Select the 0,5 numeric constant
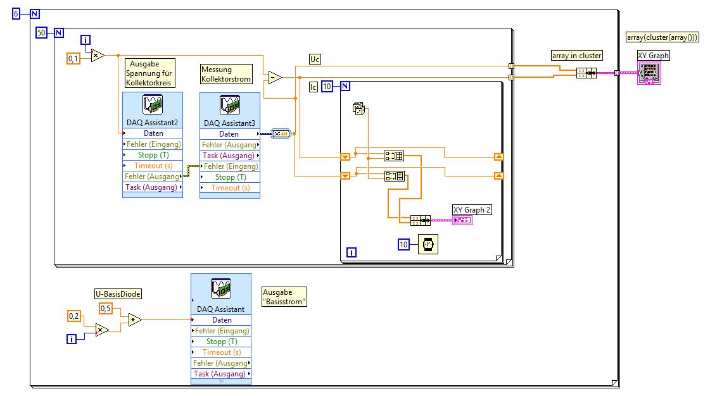Screen dimensions: 710x396 click(106, 308)
